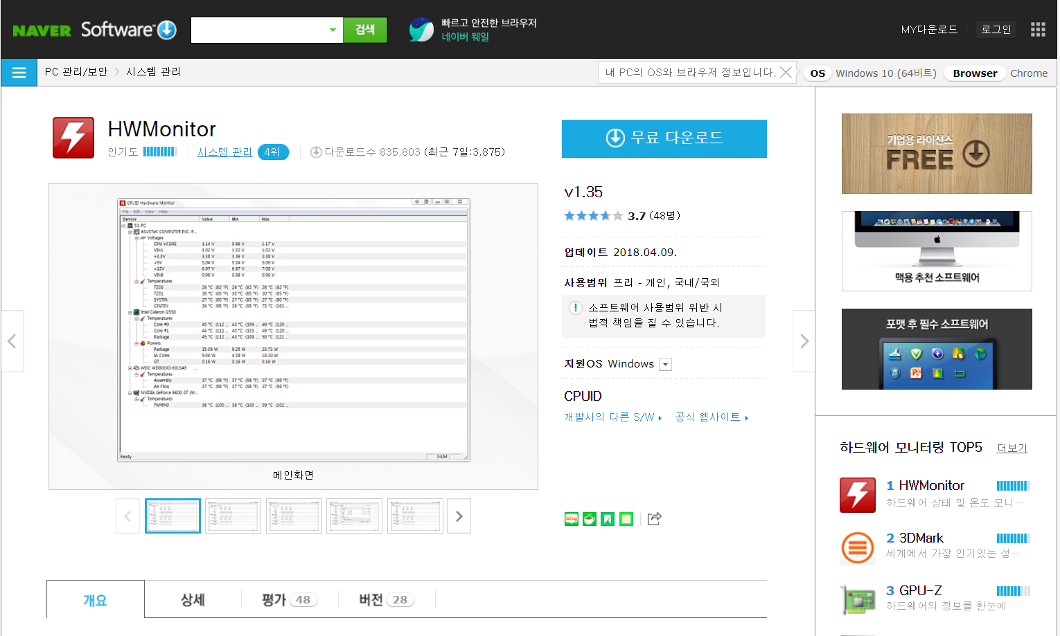This screenshot has width=1060, height=636.
Task: Show next screenshot with right arrow
Action: (x=804, y=341)
